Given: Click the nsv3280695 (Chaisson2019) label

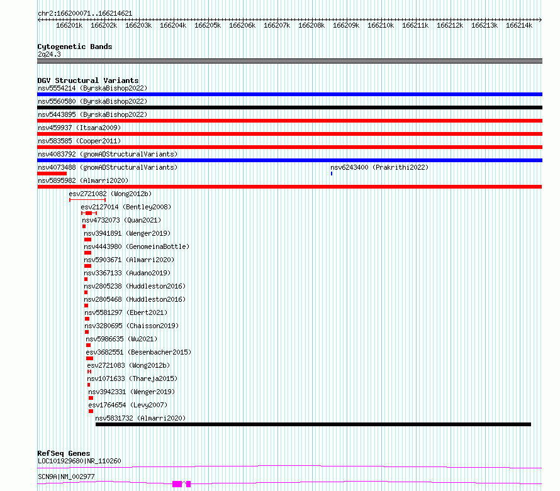Looking at the screenshot, I should click(x=132, y=326).
